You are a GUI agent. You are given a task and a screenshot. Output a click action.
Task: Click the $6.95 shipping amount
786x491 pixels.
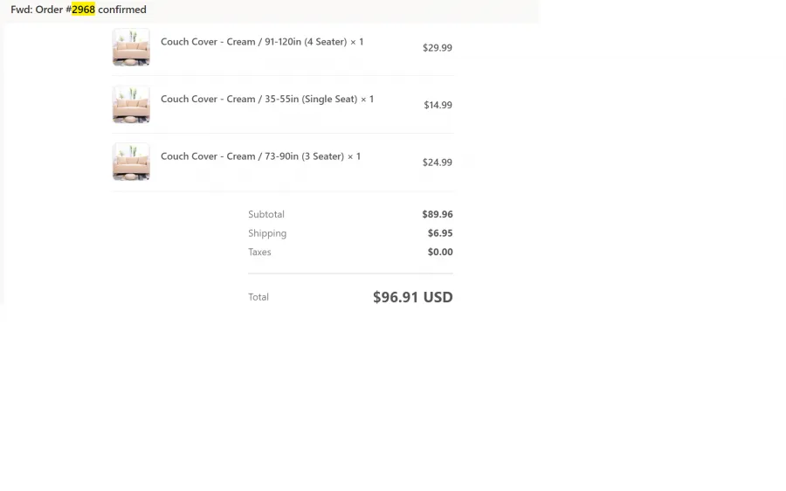[x=440, y=233]
